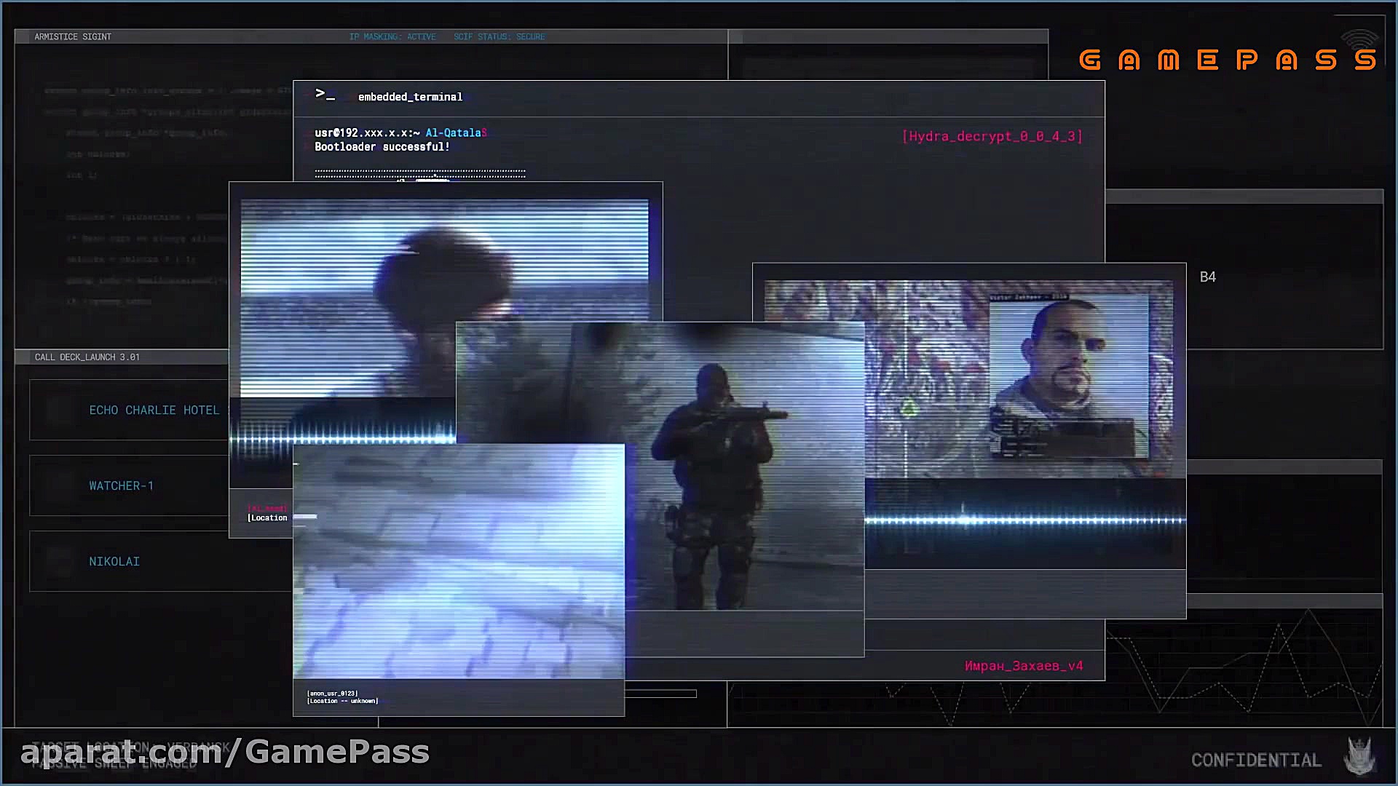The height and width of the screenshot is (786, 1398).
Task: Click the Имран_Захаев_v4 file label
Action: [x=1024, y=665]
